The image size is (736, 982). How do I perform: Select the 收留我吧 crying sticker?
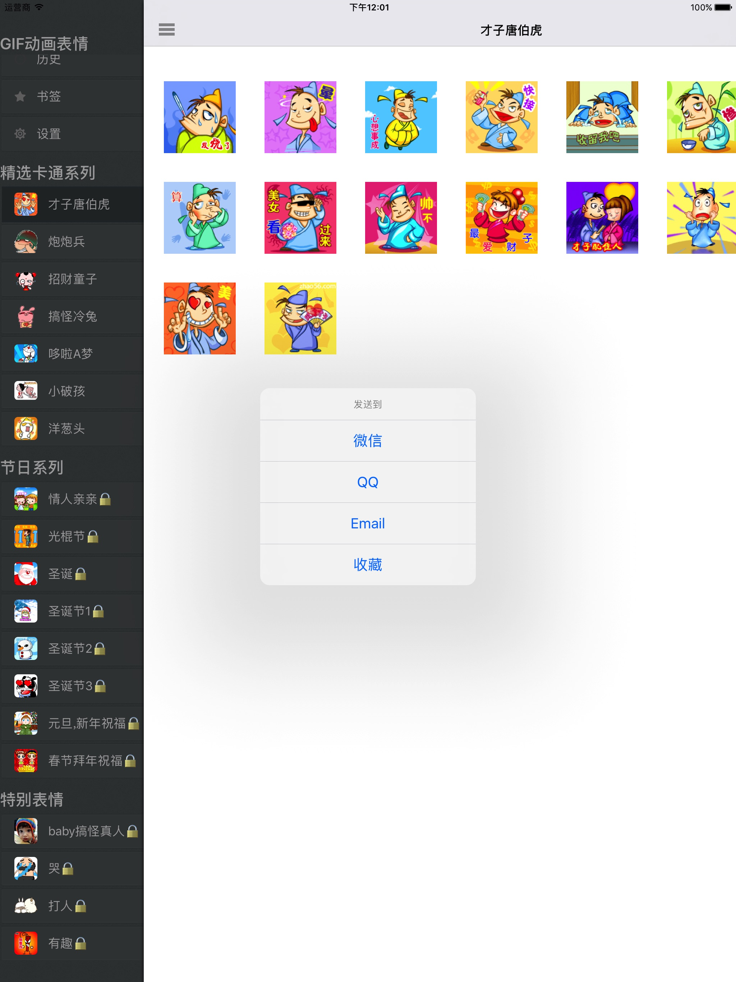602,117
